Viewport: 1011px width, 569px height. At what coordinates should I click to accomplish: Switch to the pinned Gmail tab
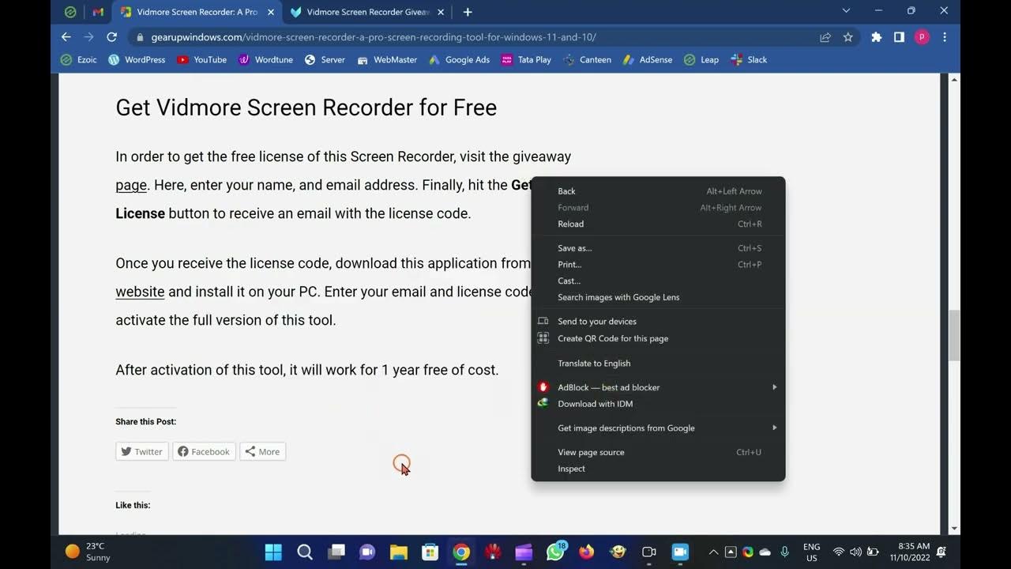[x=98, y=12]
